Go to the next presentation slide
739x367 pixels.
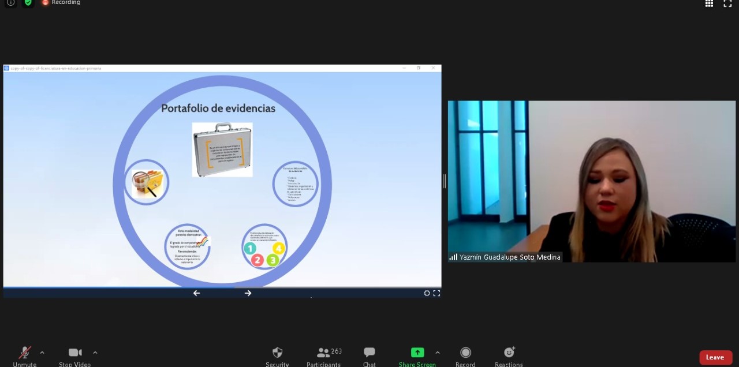point(248,293)
